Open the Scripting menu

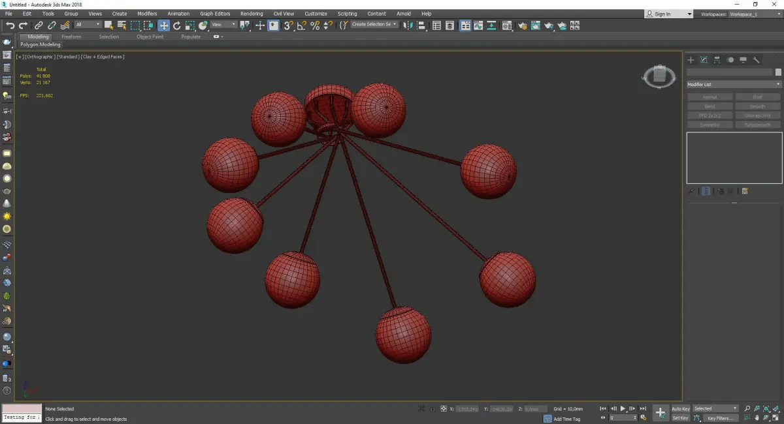click(x=348, y=14)
